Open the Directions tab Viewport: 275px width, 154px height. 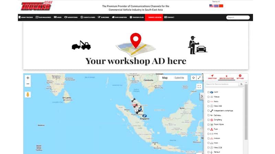click(x=212, y=77)
